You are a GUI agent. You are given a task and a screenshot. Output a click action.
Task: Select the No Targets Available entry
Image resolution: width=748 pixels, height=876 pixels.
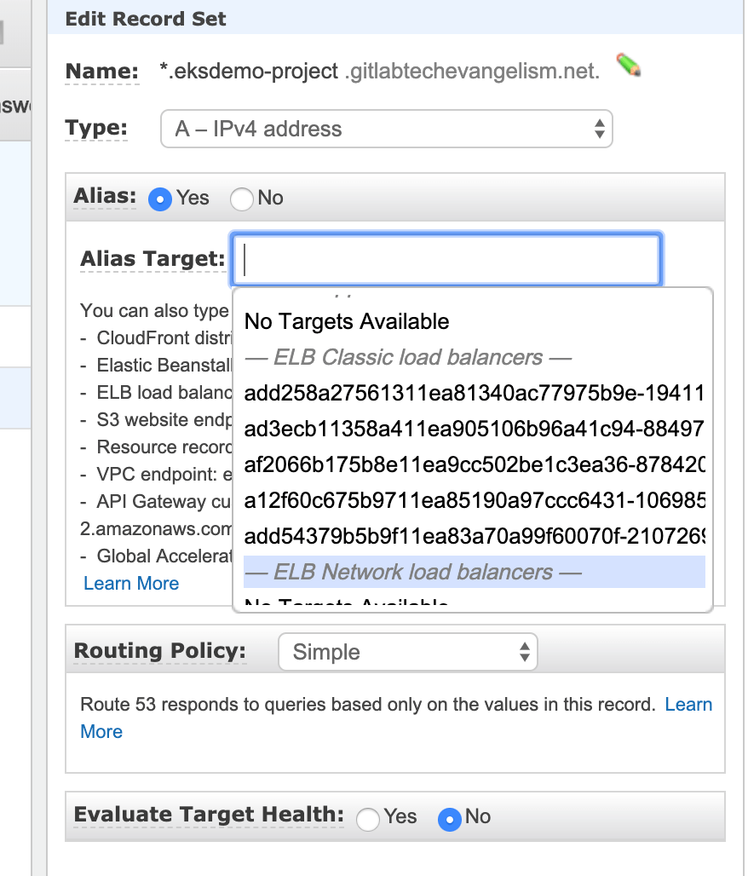pos(345,321)
